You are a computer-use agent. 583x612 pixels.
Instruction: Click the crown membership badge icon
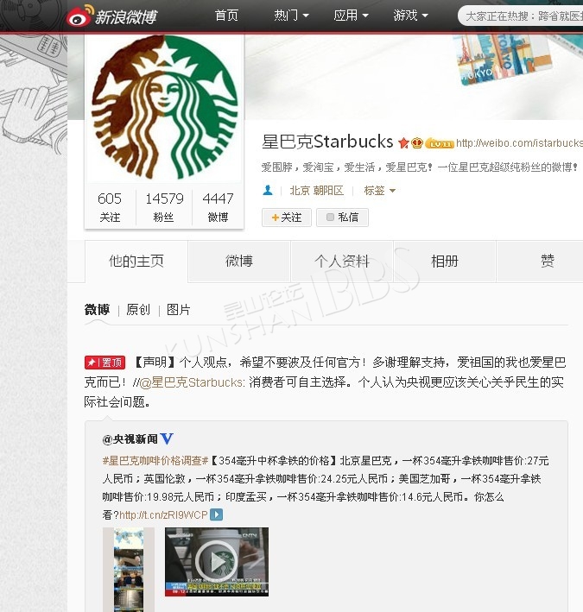point(417,142)
